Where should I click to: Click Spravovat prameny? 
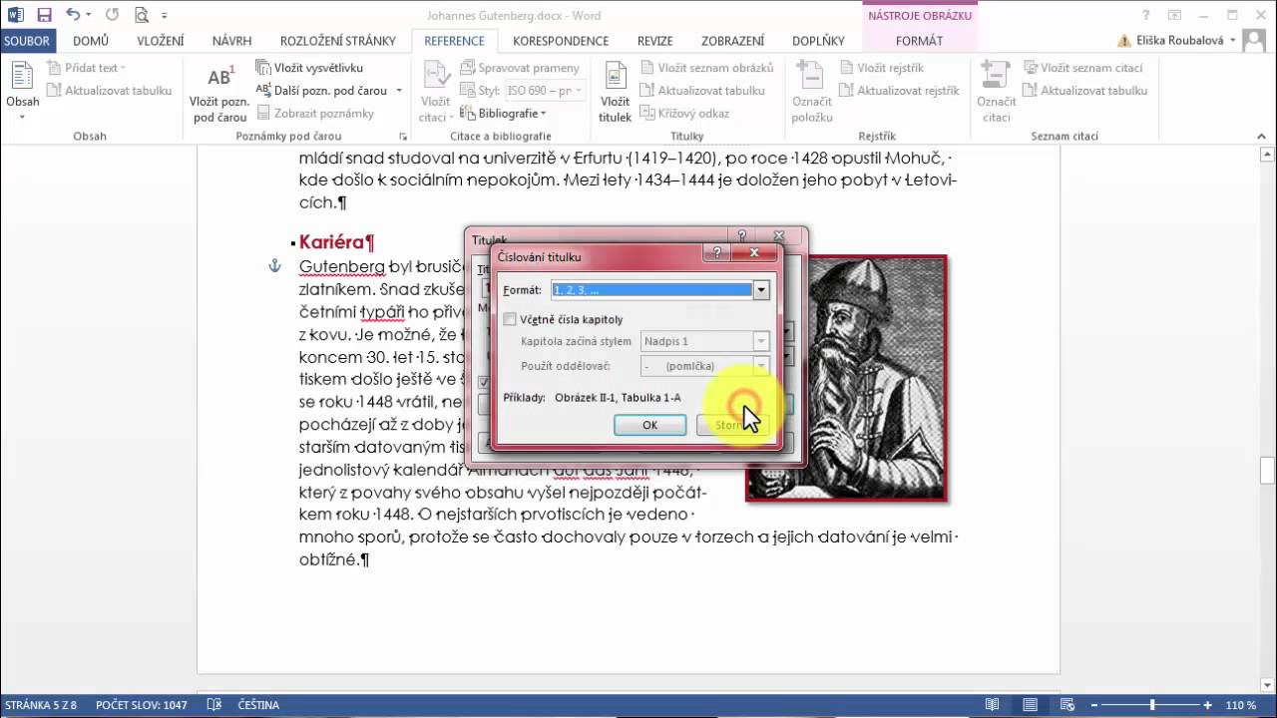(x=521, y=68)
